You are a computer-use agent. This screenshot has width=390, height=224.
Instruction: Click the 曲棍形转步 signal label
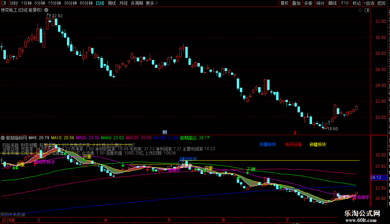pos(45,162)
